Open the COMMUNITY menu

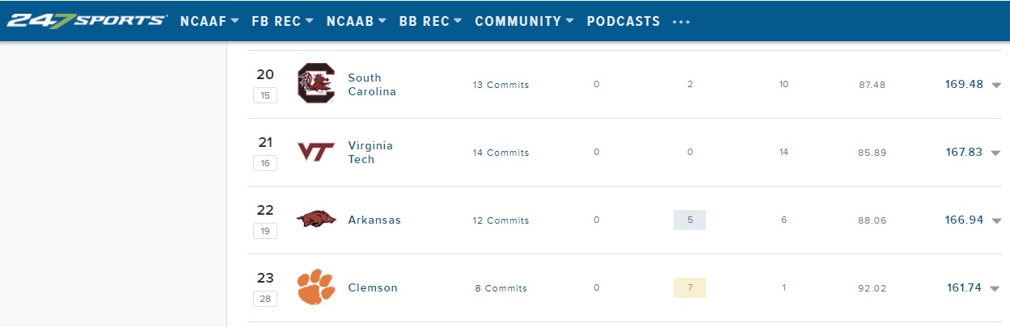(524, 22)
